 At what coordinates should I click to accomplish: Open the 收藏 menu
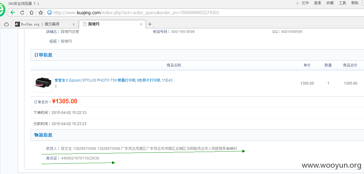[x=330, y=3]
